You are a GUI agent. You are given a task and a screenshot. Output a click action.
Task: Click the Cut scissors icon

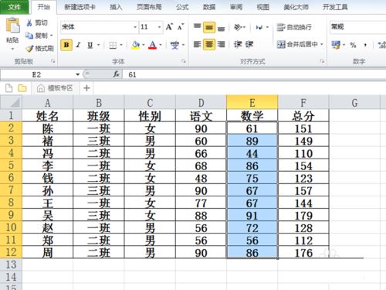pos(29,23)
